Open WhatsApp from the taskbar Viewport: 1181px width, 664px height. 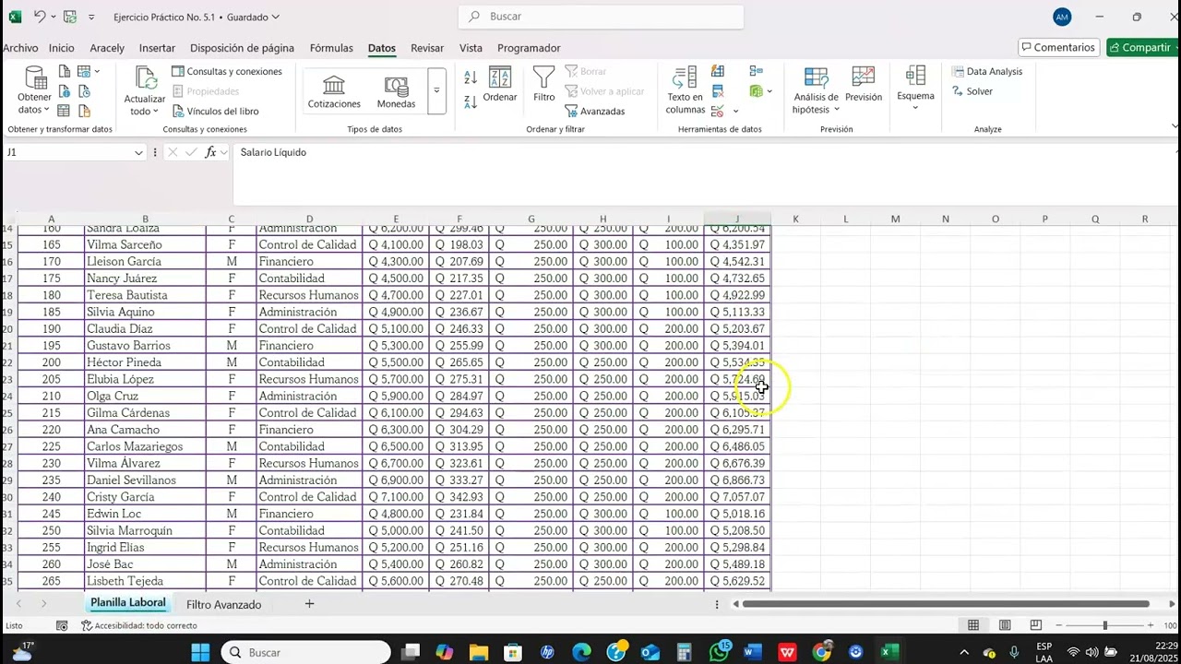720,652
